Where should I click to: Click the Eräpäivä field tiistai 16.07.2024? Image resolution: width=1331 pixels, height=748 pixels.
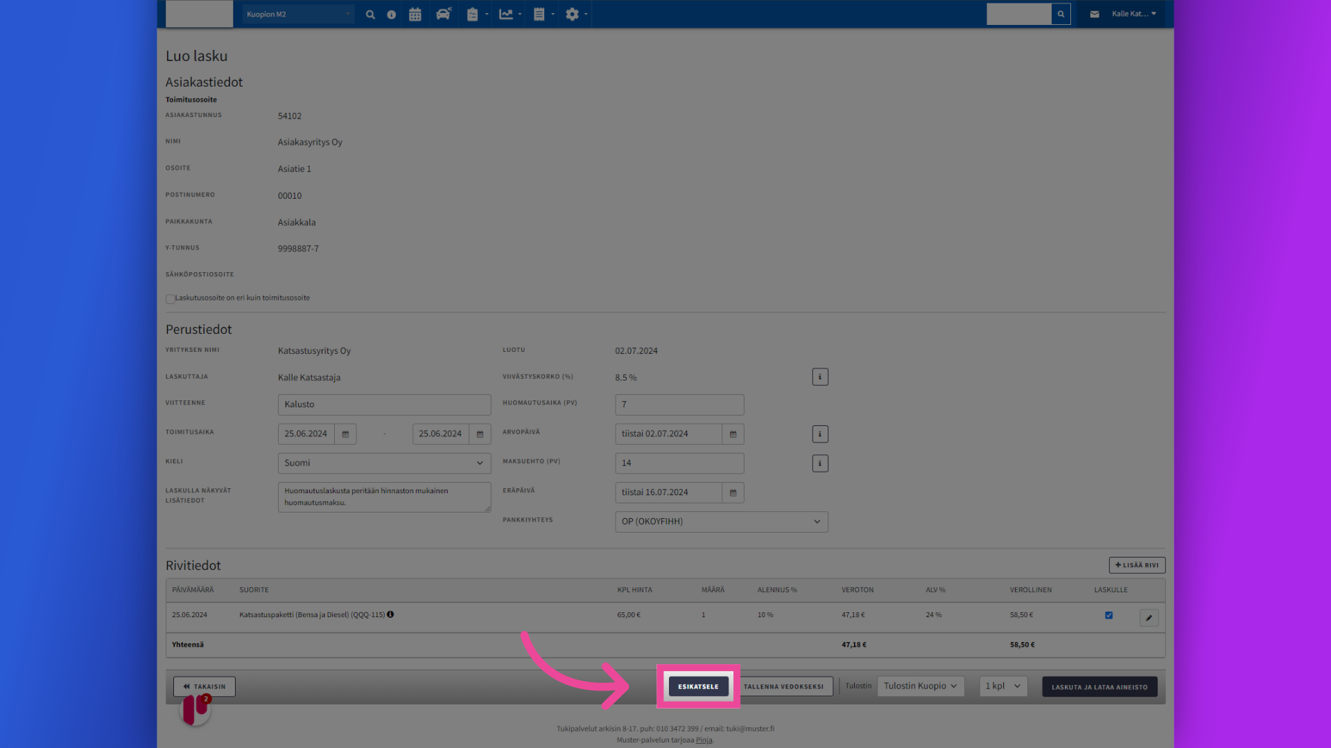[669, 492]
